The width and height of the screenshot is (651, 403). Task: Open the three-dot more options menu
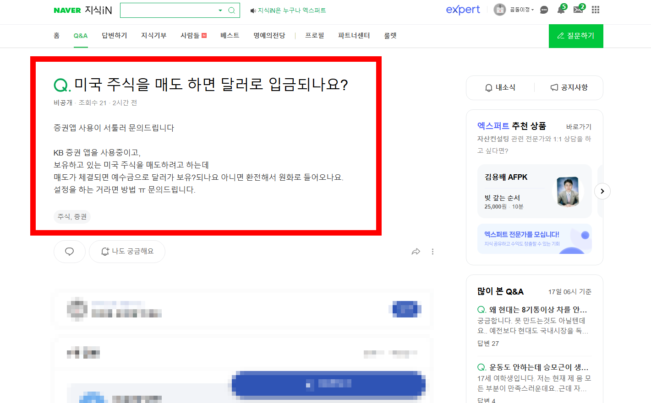coord(432,252)
